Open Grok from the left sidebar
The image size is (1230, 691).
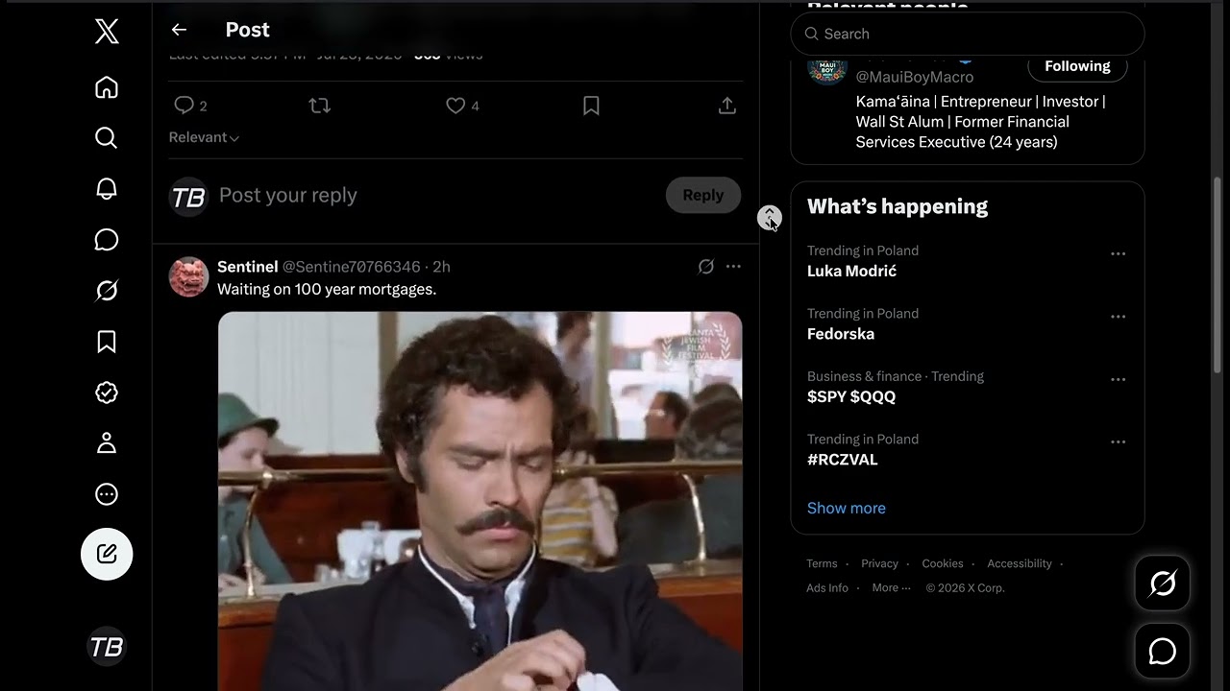[x=107, y=291]
